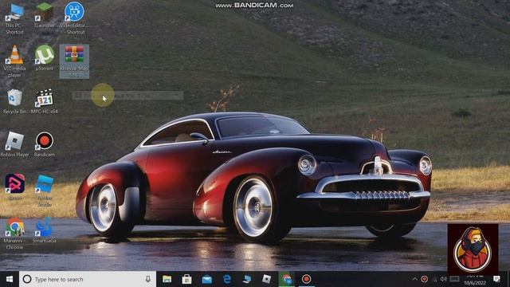Screen dimensions: 510x287
Task: Open the volume speaker tray icon
Action: (444, 279)
